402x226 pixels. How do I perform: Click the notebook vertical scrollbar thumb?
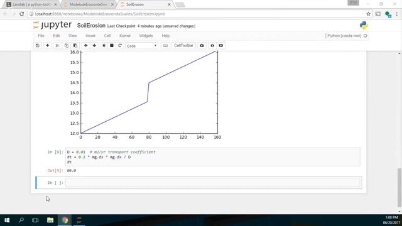(x=399, y=187)
